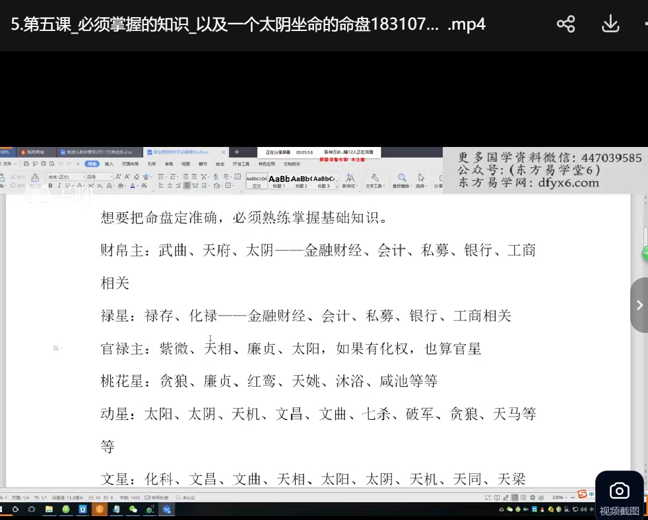This screenshot has height=520, width=648.
Task: Open WeChat from the Windows taskbar
Action: pos(133,509)
